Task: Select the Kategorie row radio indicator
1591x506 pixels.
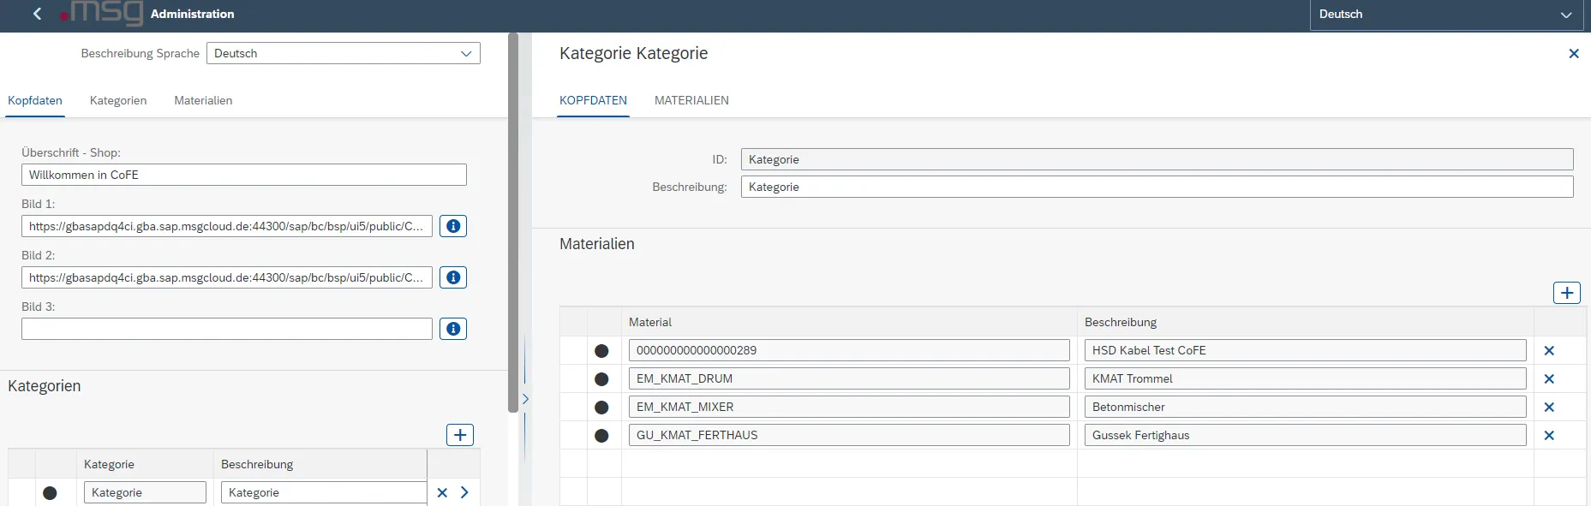Action: (50, 493)
